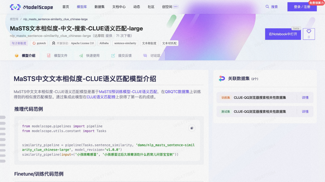Image resolution: width=325 pixels, height=182 pixels.
Task: Click the 登录 / 注册 button
Action: tap(302, 7)
